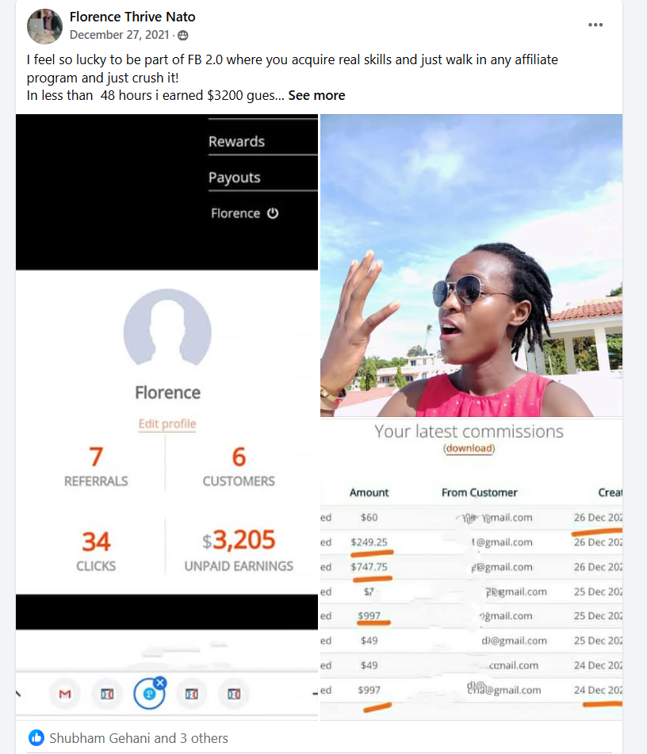
Task: Click the Gmail icon in bottom bar
Action: pos(65,694)
